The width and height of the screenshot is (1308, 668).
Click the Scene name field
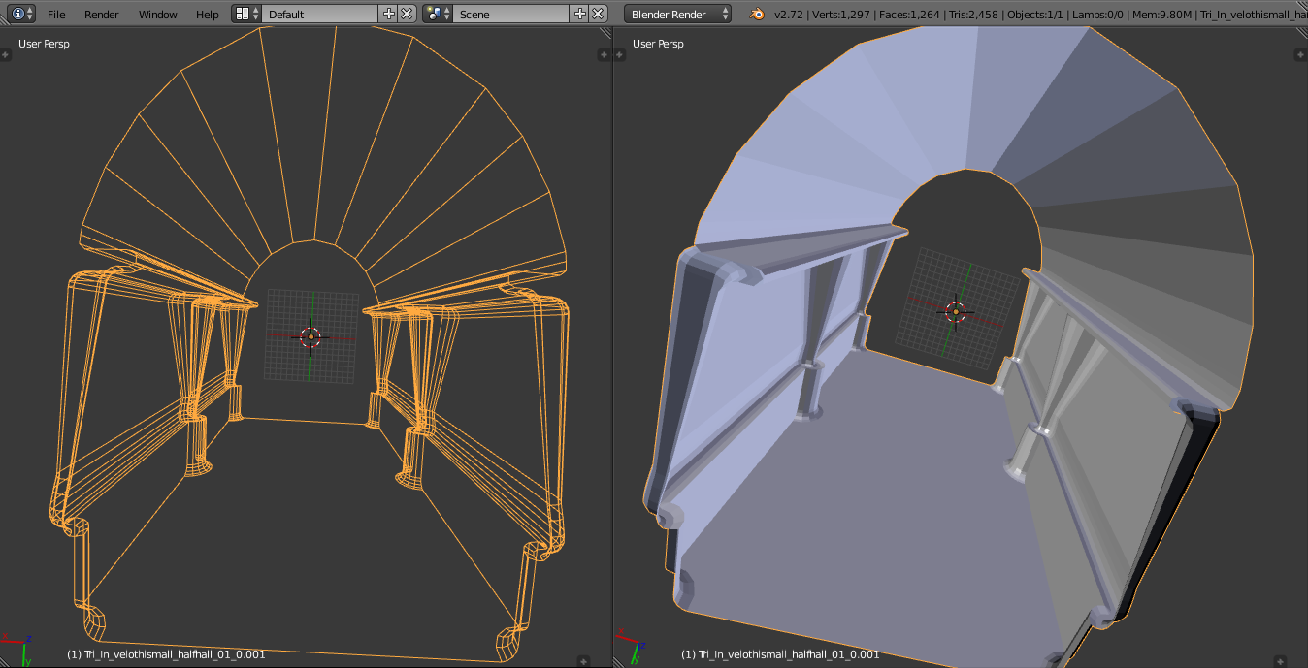511,14
